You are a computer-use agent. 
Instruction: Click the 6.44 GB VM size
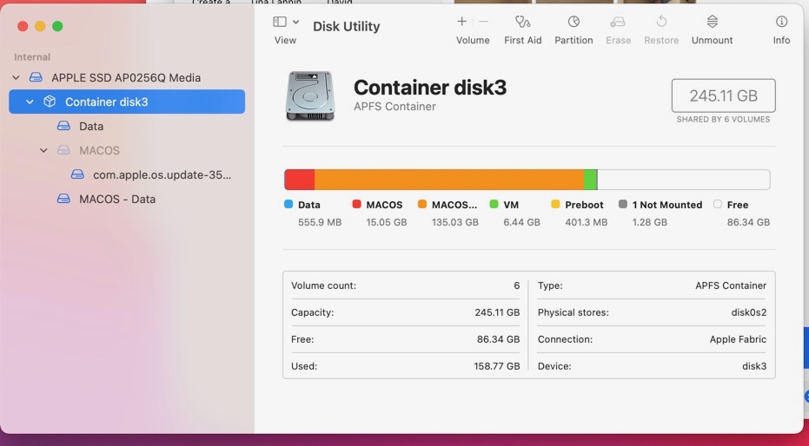coord(521,222)
